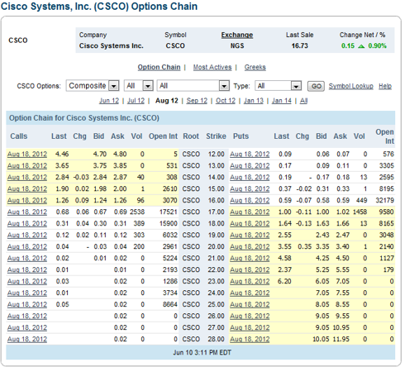Click the 0.90% change value
This screenshot has height=367, width=405.
(x=378, y=45)
